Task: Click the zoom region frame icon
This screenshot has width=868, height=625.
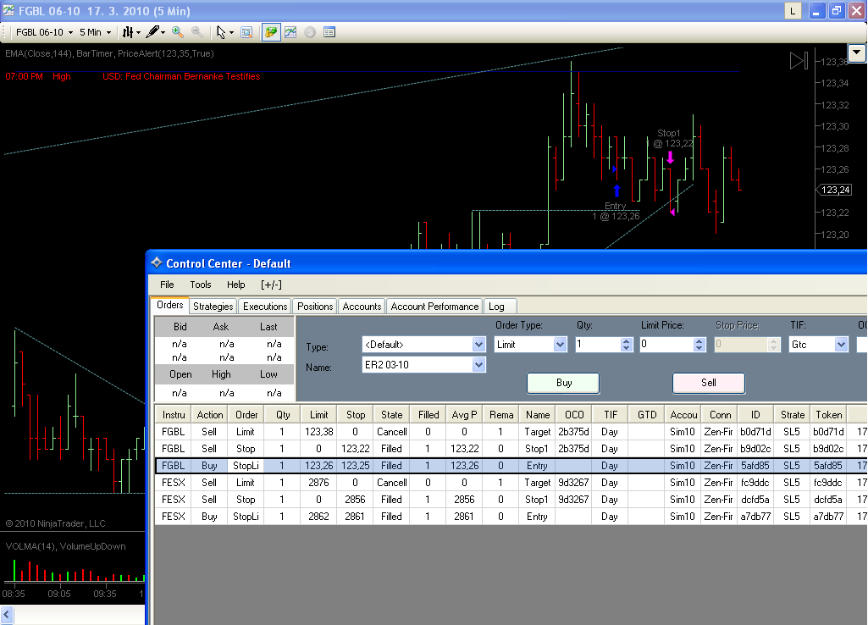Action: pyautogui.click(x=246, y=32)
